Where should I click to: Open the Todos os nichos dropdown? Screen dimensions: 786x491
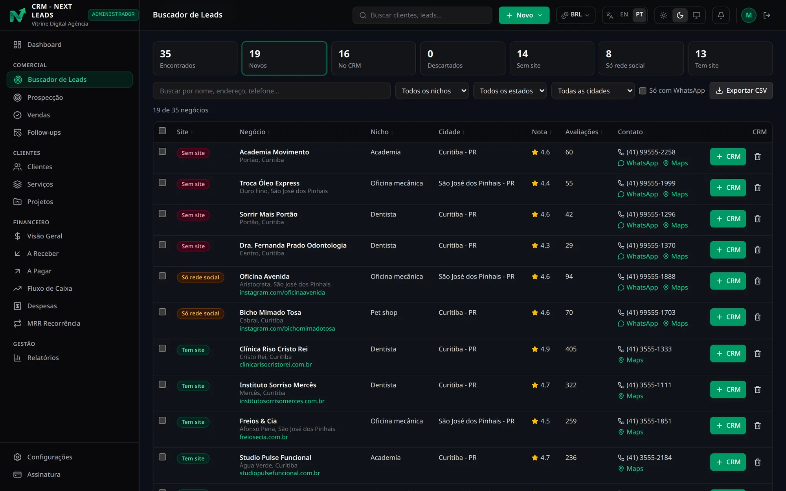pyautogui.click(x=432, y=91)
